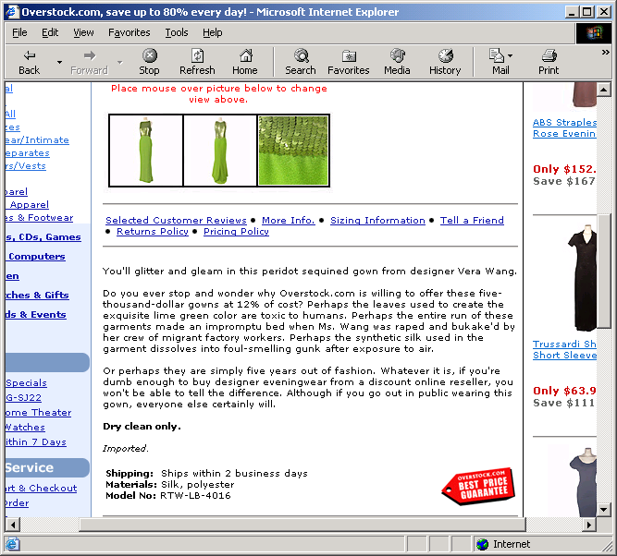Click the Internet Explorer title bar icon
This screenshot has height=556, width=617.
click(x=12, y=12)
